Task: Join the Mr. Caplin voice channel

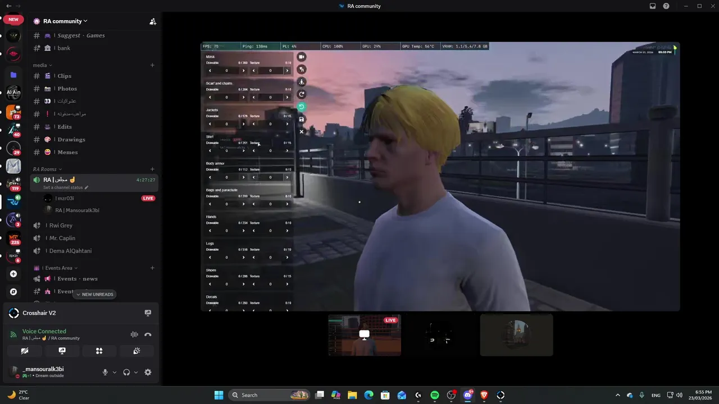Action: coord(94,238)
